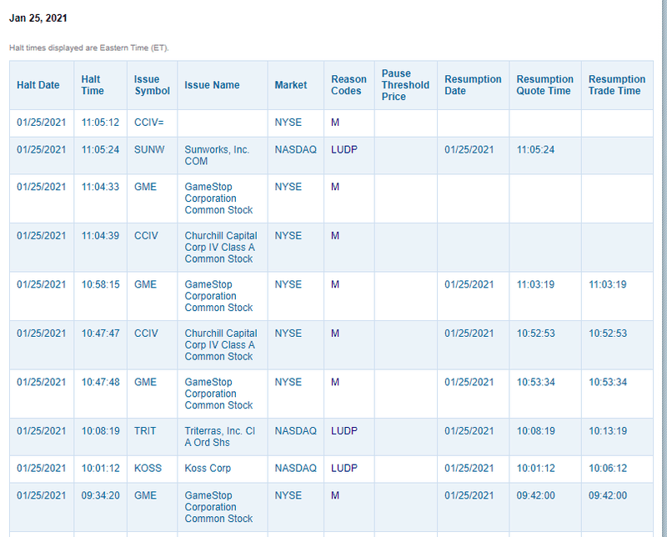Click the Reason Codes column header
This screenshot has width=667, height=537.
click(349, 85)
